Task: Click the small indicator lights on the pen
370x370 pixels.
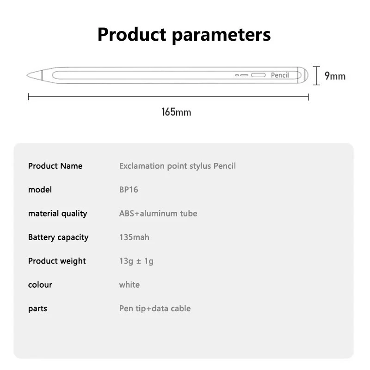Action: (242, 75)
